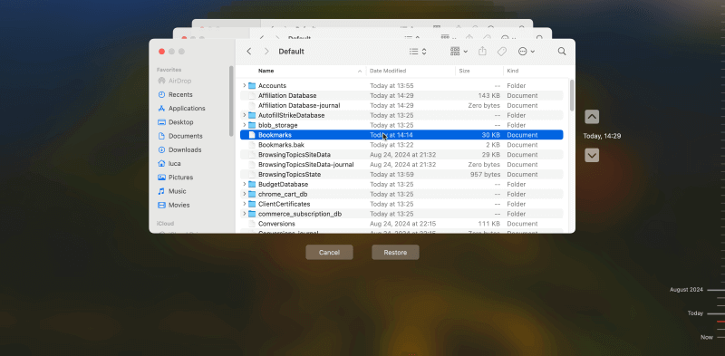Screen dimensions: 725x356
Task: Click the BudgetDatabase folder icon
Action: (252, 185)
